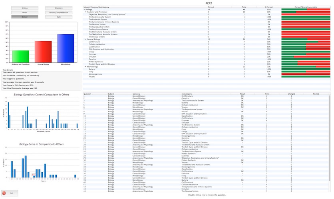Viewport: 334px width, 199px height.
Task: Click the Anatomy and Physiology green chart bar
Action: pos(21,56)
